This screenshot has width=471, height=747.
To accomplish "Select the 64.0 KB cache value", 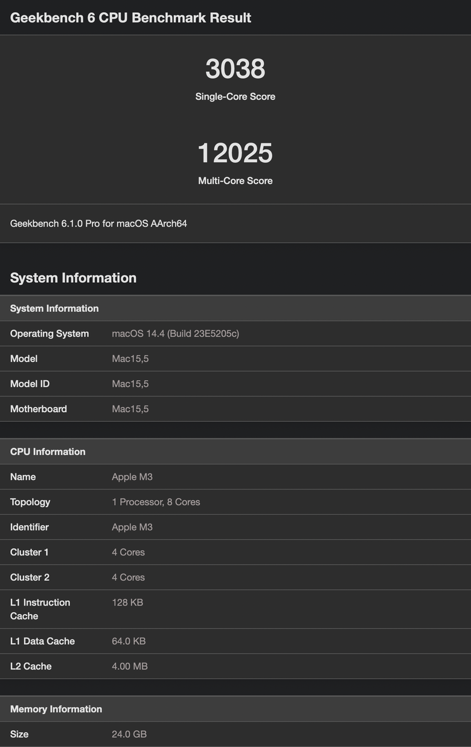I will 129,641.
